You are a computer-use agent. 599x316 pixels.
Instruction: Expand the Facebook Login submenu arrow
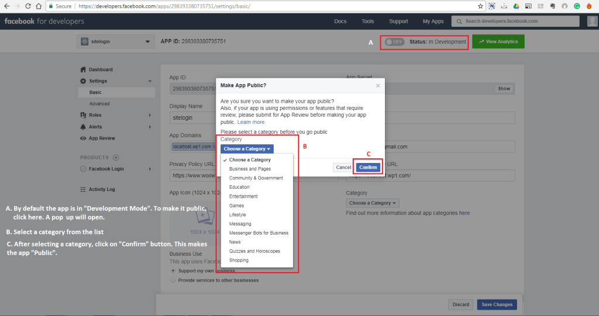(x=150, y=169)
